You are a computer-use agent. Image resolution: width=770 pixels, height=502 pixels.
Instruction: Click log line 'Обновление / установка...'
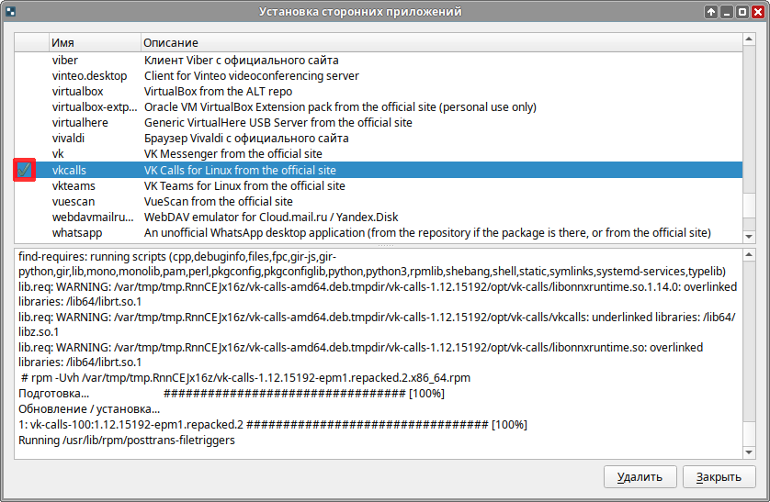point(89,409)
